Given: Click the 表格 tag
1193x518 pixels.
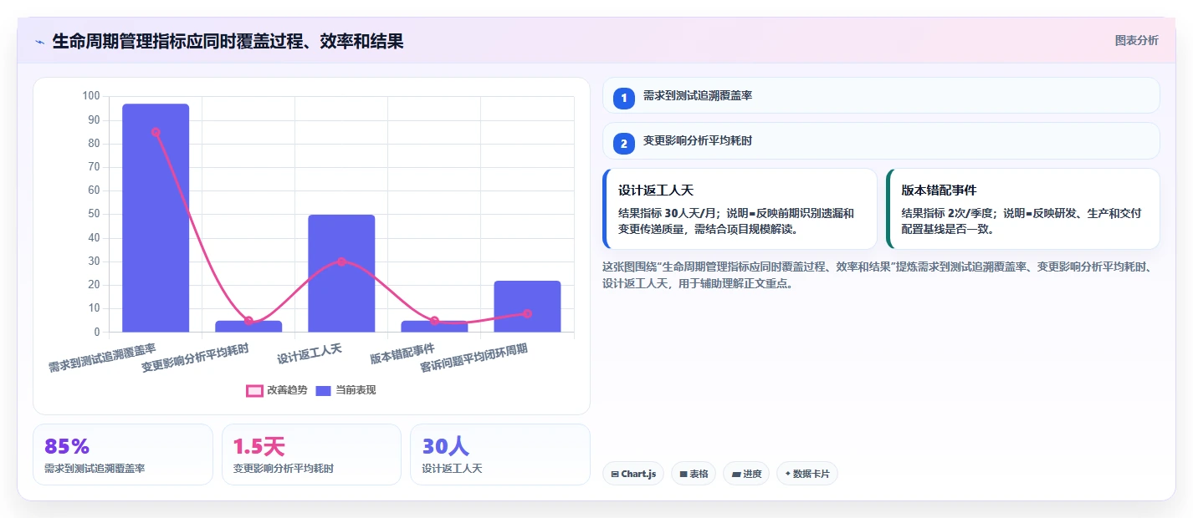Looking at the screenshot, I should click(694, 474).
